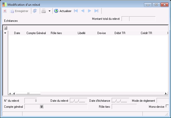Click the Date d'échéance input field
The image size is (171, 118).
coord(120,101)
